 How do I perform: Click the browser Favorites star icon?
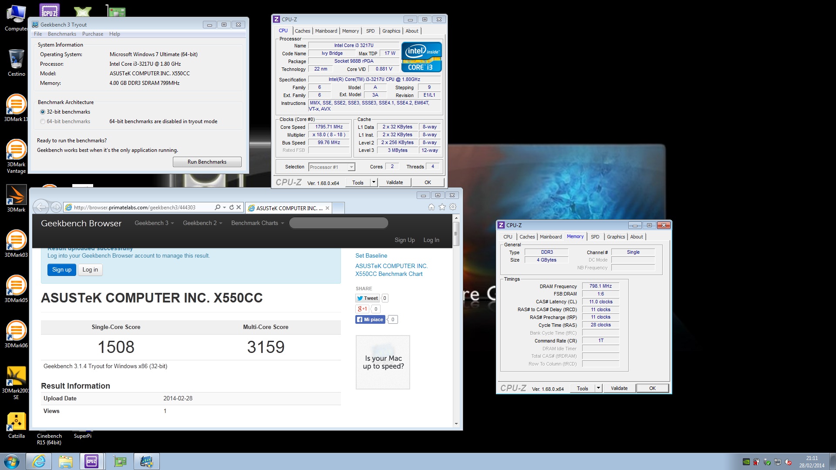point(442,207)
